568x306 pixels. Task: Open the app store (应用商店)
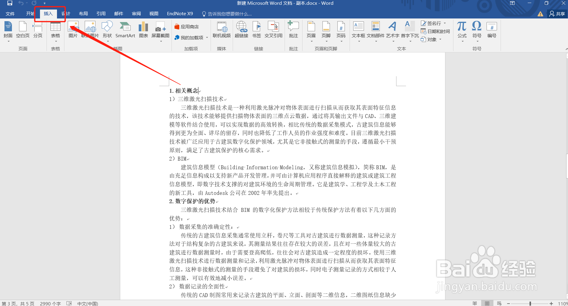pyautogui.click(x=187, y=27)
